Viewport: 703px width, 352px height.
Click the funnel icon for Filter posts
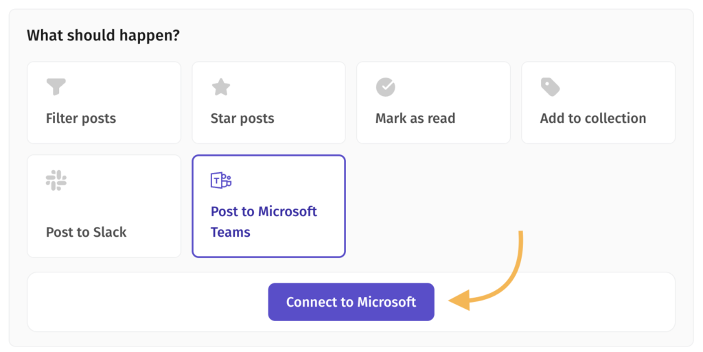[56, 87]
